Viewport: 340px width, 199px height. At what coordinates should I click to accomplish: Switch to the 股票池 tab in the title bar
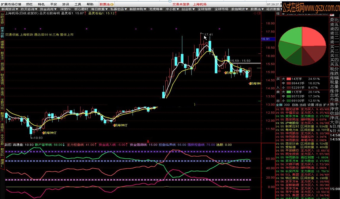[106, 4]
